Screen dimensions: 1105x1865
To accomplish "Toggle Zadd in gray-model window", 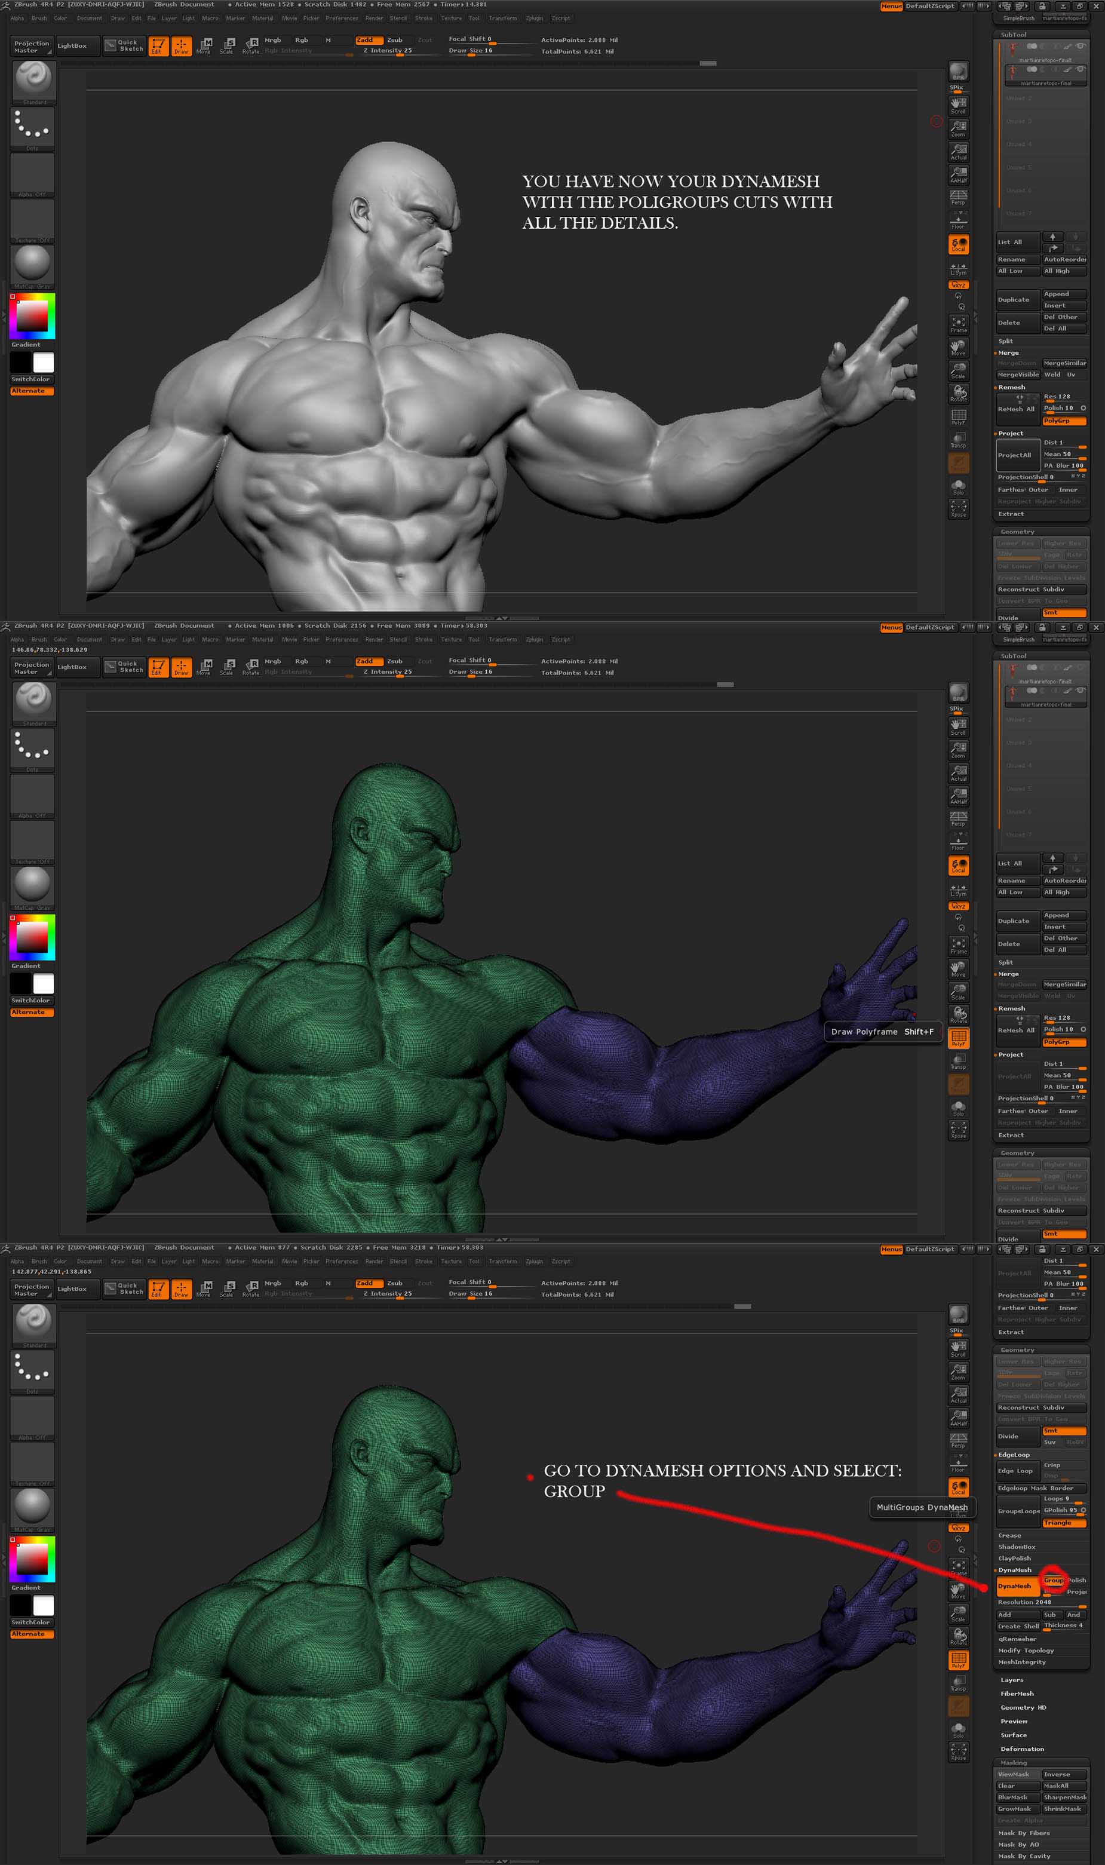I will [x=369, y=40].
